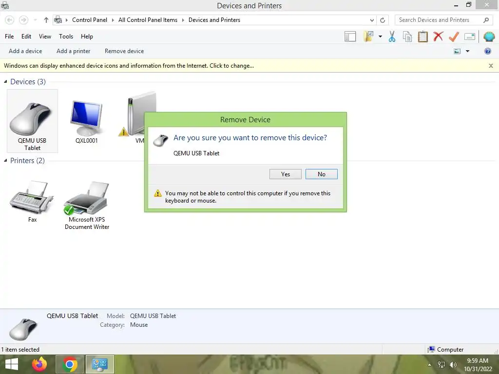499x374 pixels.
Task: Click All Control Panel Items breadcrumb
Action: [x=148, y=19]
